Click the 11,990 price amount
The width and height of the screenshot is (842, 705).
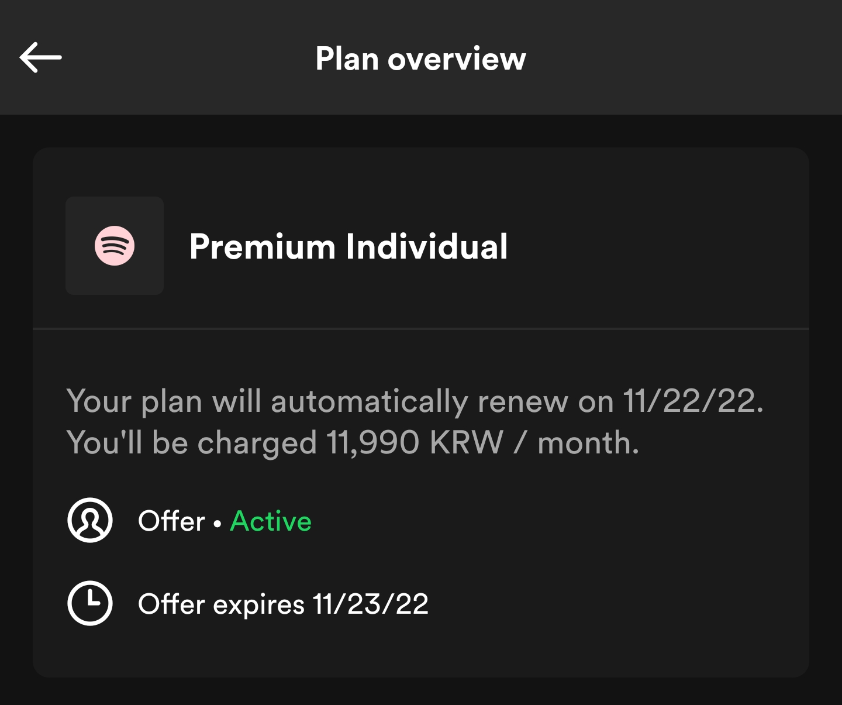[x=372, y=443]
